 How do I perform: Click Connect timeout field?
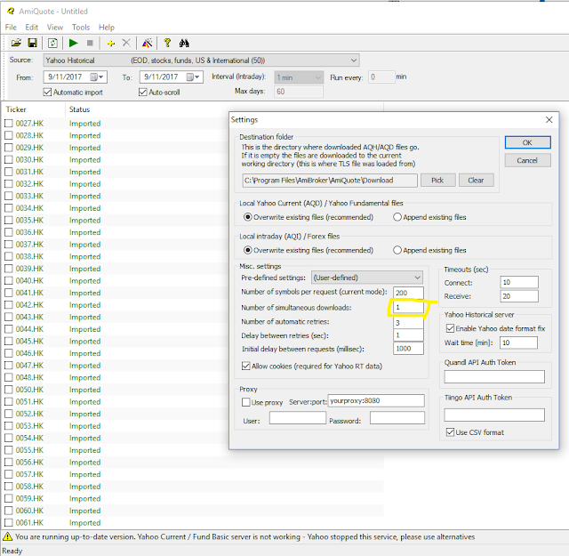tap(519, 283)
